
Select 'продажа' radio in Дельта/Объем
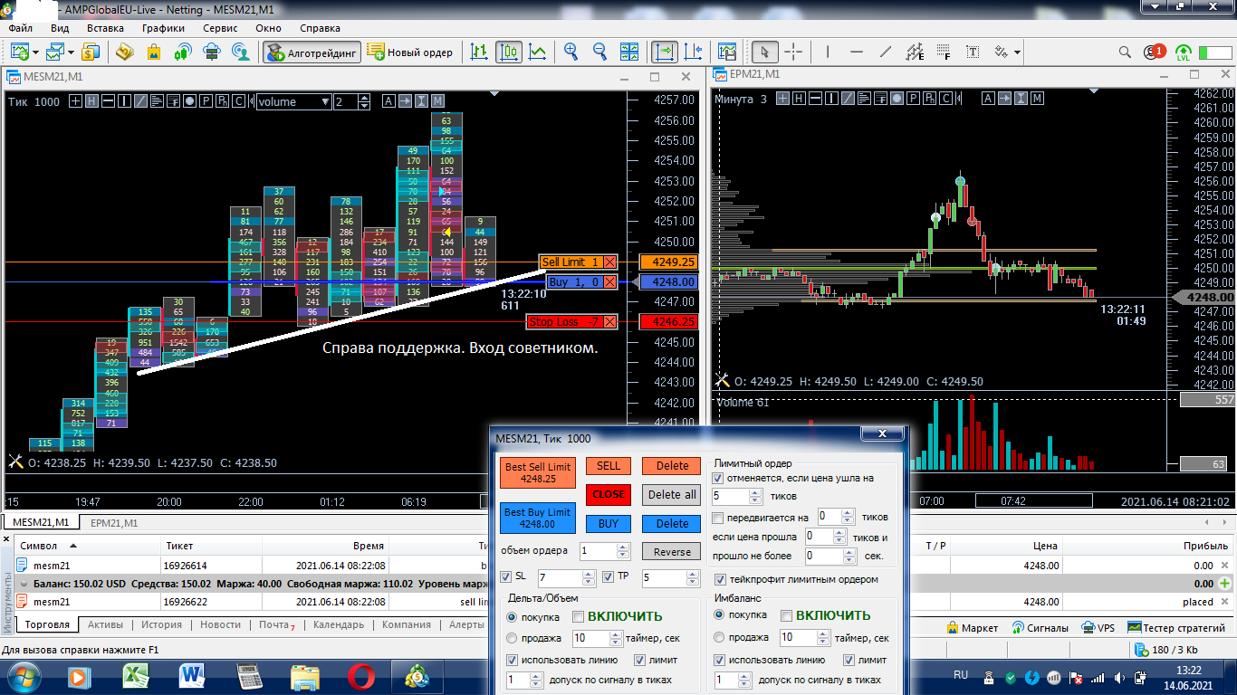pos(512,638)
